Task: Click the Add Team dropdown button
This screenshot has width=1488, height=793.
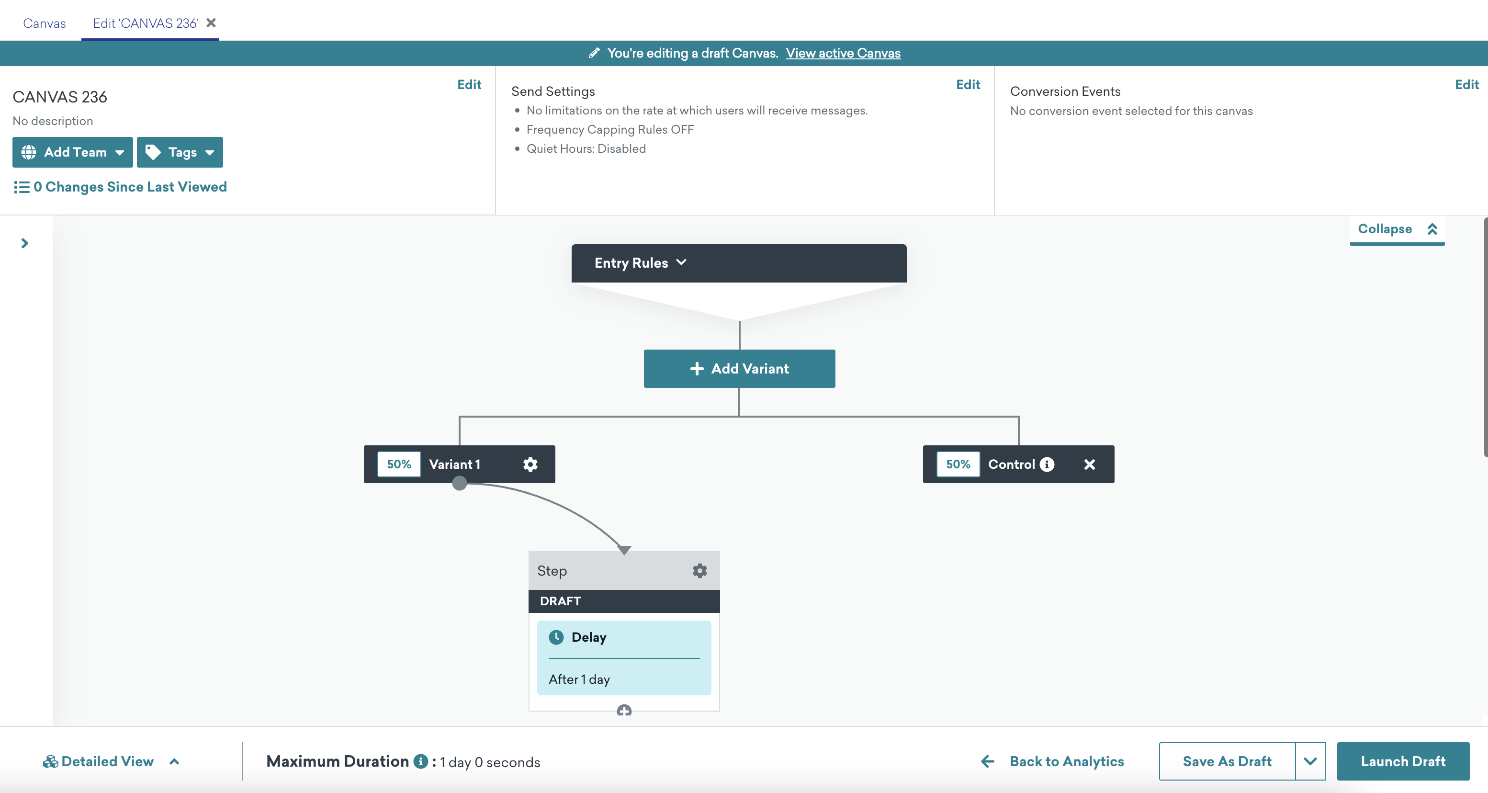Action: point(70,151)
